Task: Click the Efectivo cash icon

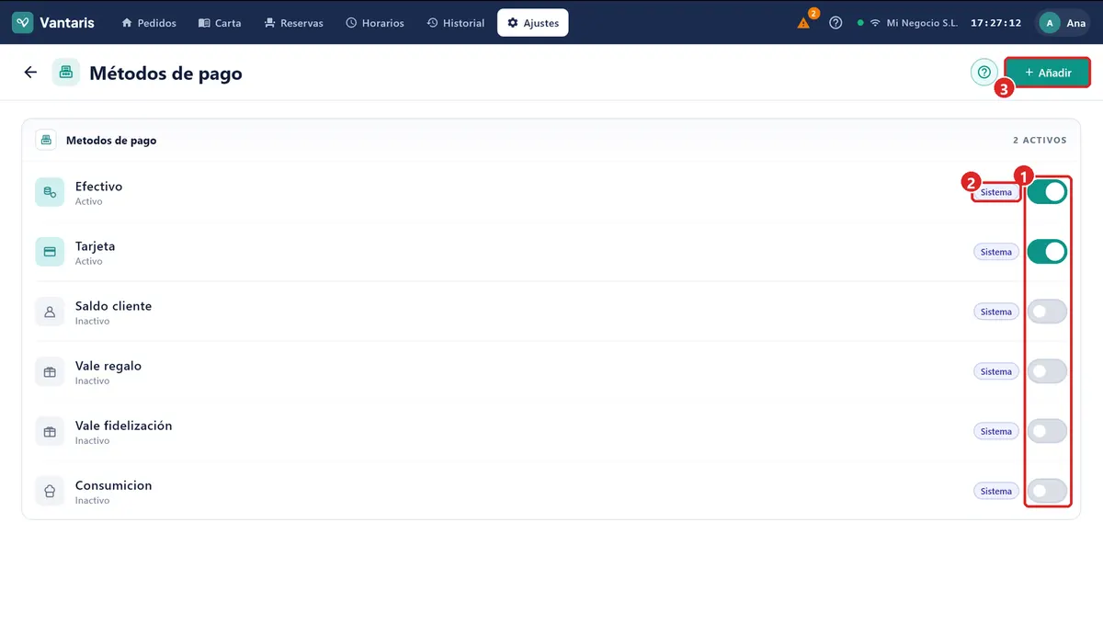Action: [50, 192]
